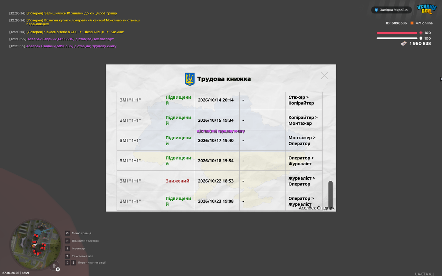Image resolution: width=442 pixels, height=276 pixels.
Task: Click the armor shield icon
Action: point(421,38)
